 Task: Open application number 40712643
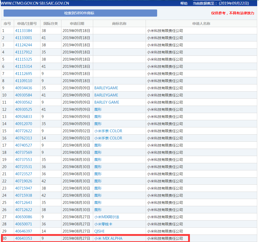(24, 203)
